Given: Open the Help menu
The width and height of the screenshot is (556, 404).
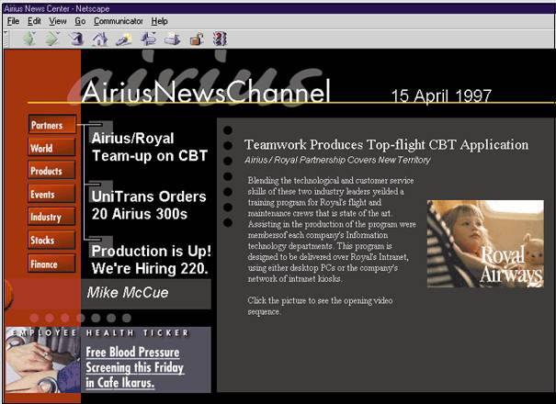Looking at the screenshot, I should [159, 21].
